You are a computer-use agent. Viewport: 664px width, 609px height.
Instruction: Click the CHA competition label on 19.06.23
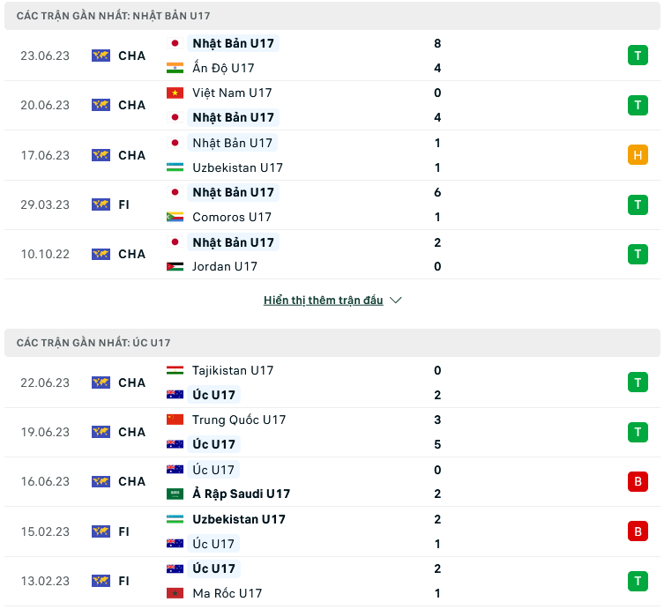pos(131,433)
